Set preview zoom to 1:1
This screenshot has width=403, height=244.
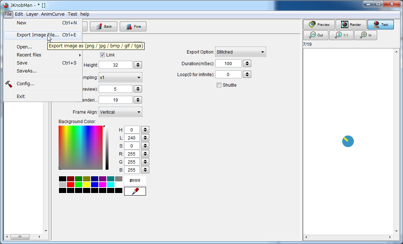pos(341,35)
